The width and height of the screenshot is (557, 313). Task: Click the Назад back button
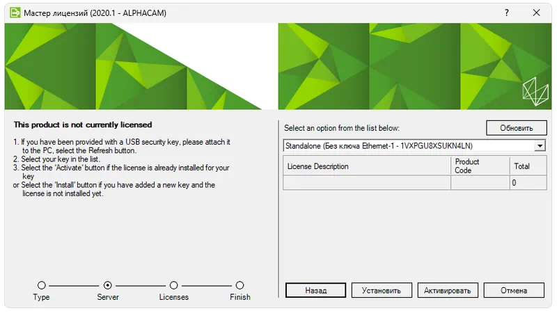coord(315,290)
